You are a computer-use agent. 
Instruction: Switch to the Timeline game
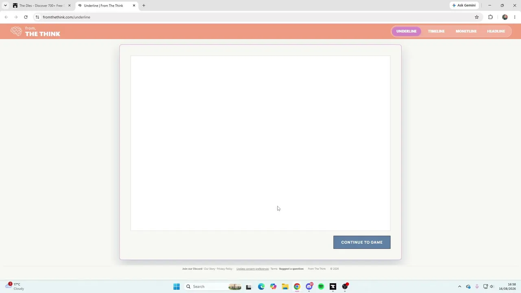(x=436, y=31)
